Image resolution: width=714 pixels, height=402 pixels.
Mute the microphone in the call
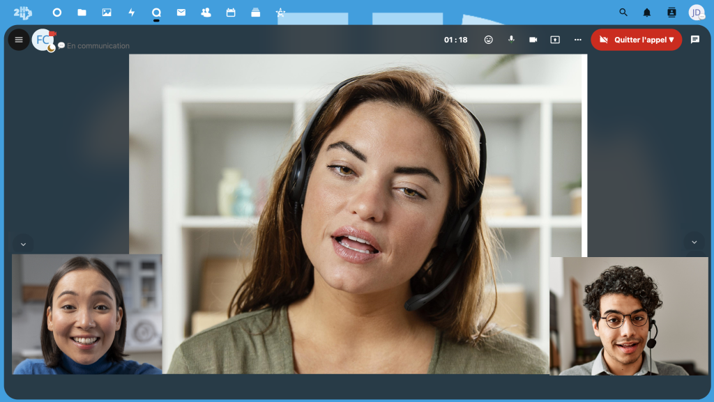511,40
